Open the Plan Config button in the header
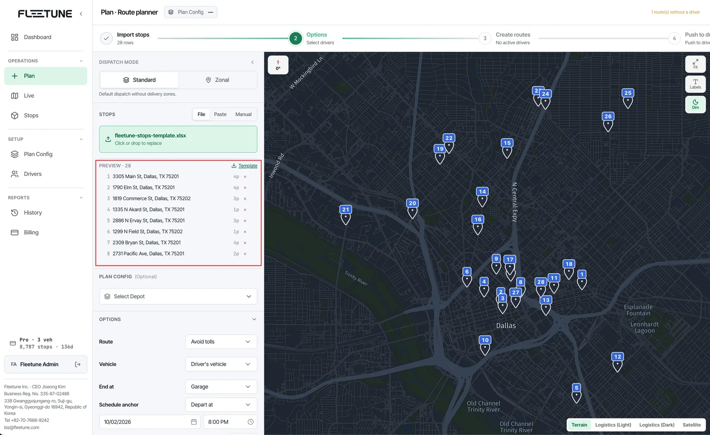The height and width of the screenshot is (435, 710). [191, 12]
